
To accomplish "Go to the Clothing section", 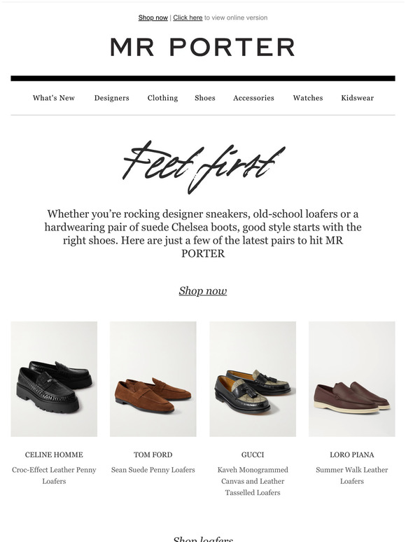I will click(162, 98).
